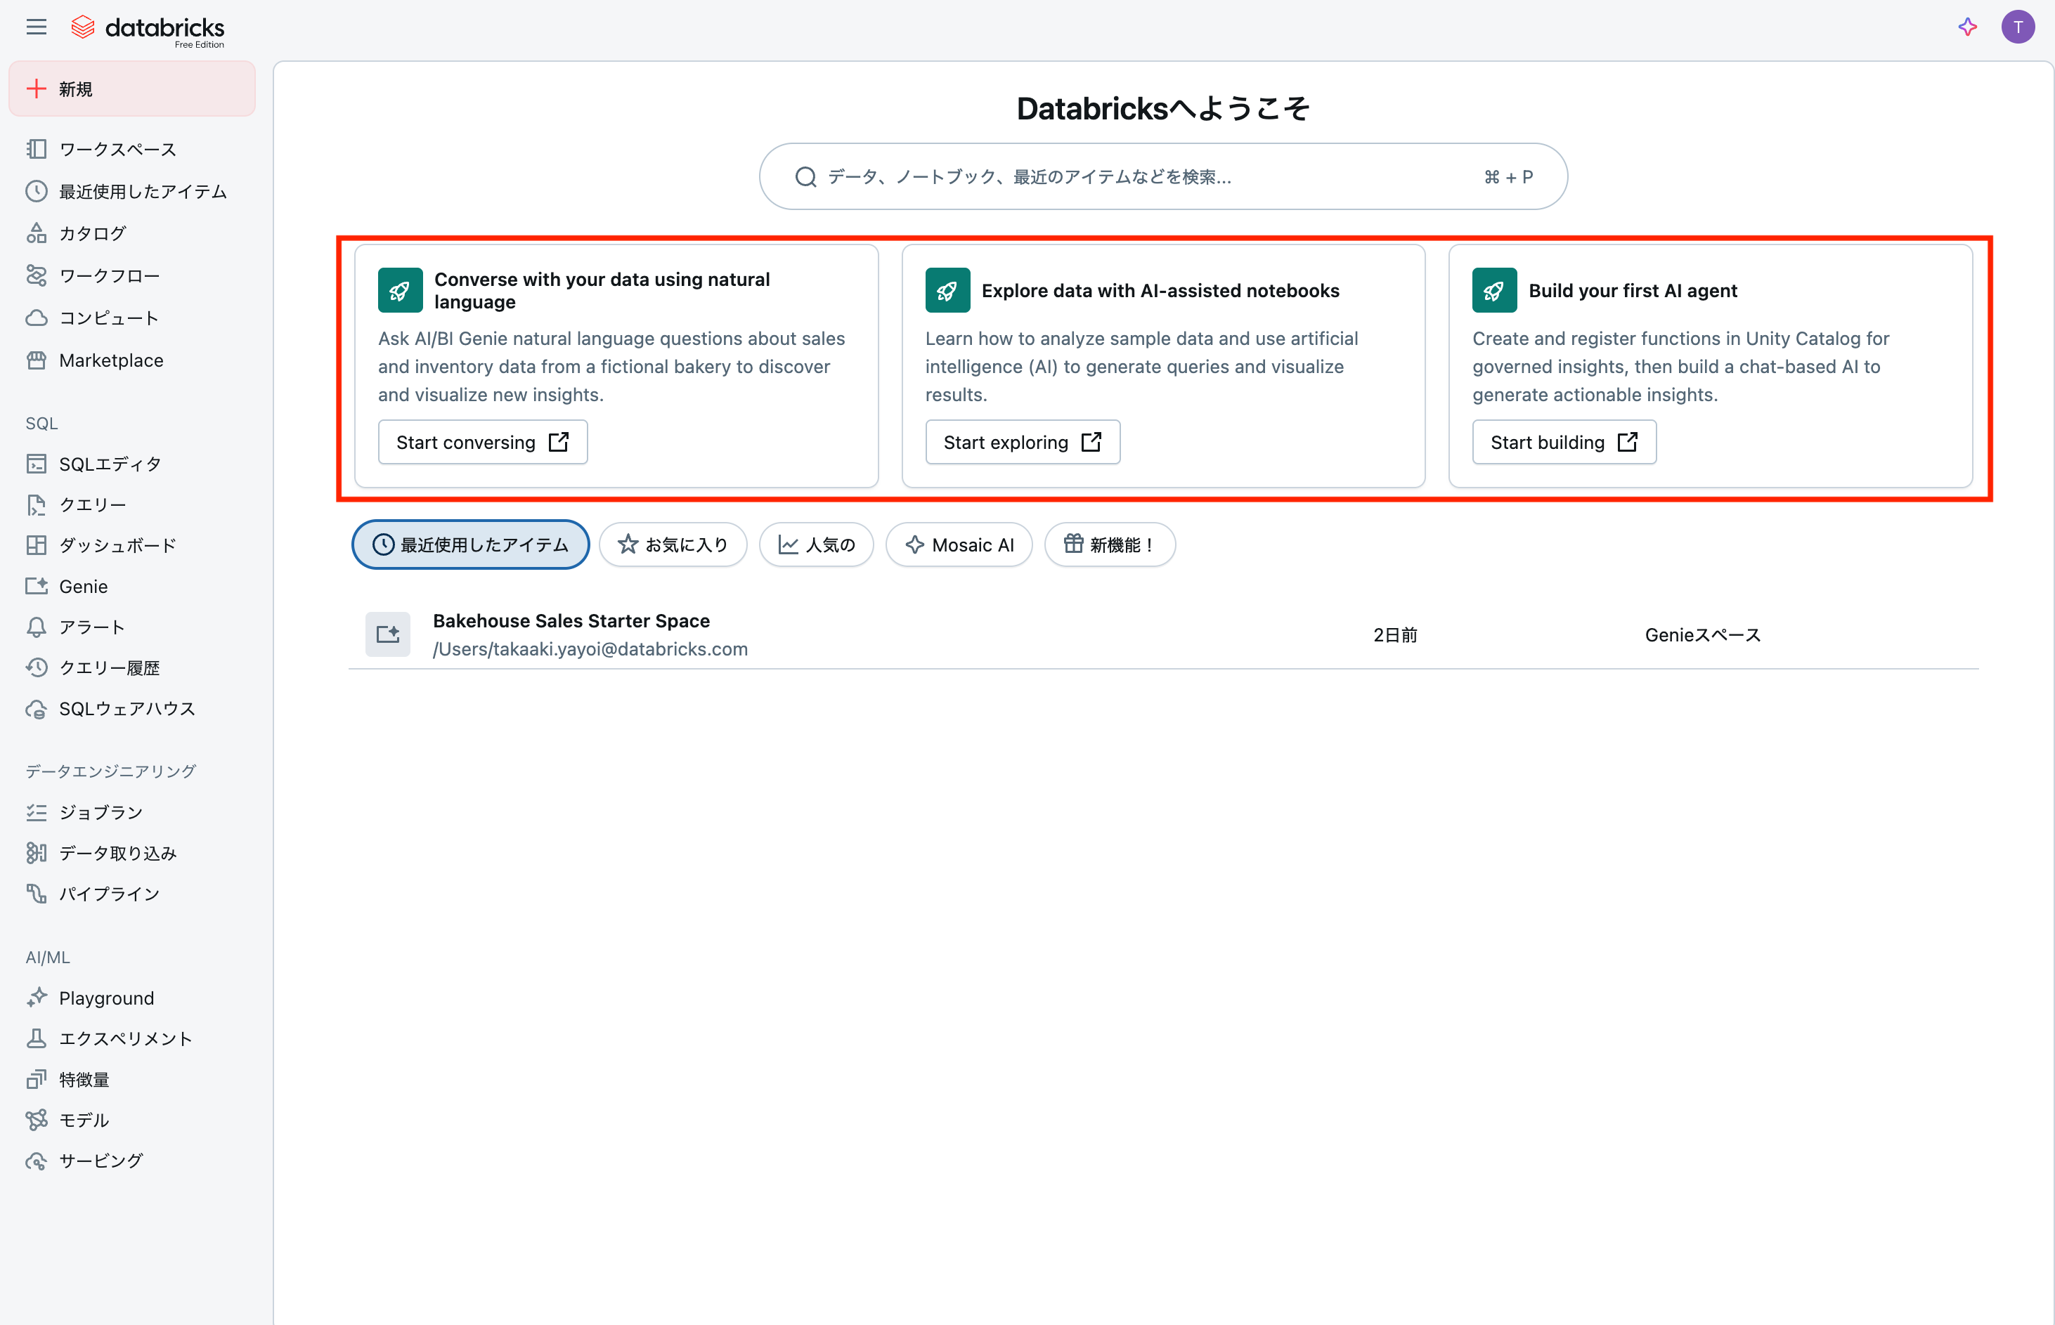Click the アラート bell icon
Screen dimensions: 2055x1325
pos(36,627)
